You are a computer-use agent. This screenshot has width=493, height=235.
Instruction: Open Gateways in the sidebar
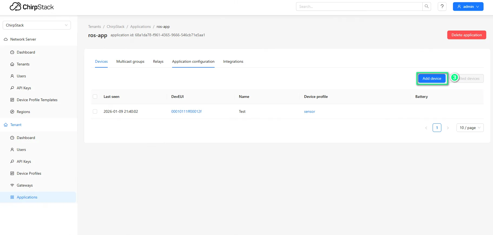click(x=25, y=185)
